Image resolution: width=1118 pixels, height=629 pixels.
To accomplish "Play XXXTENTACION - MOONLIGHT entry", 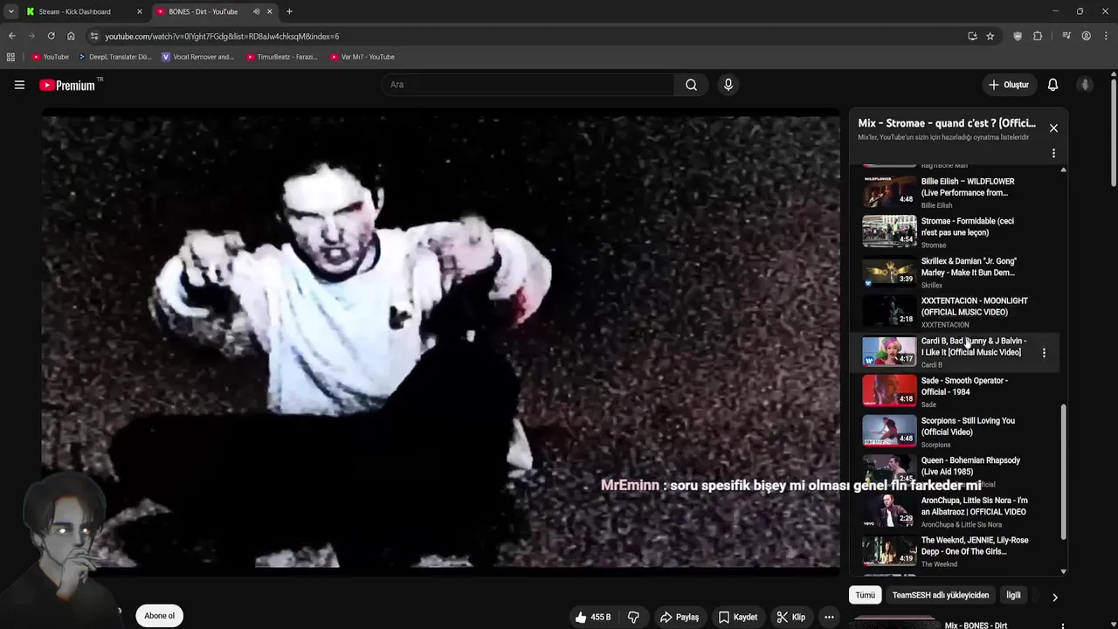I will click(x=953, y=311).
